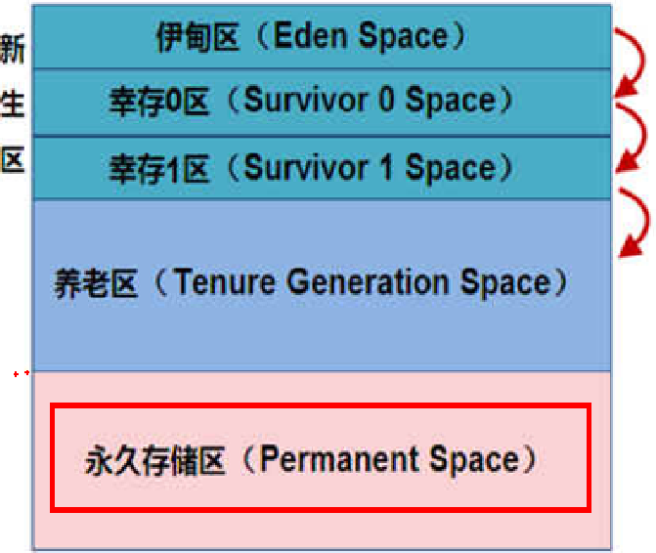Click the 区 character on the left edge
The image size is (656, 553).
pos(13,159)
